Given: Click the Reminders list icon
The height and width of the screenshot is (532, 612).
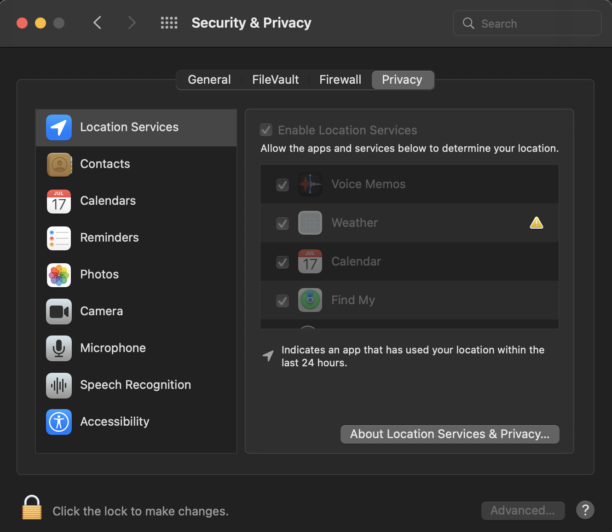Looking at the screenshot, I should tap(59, 238).
